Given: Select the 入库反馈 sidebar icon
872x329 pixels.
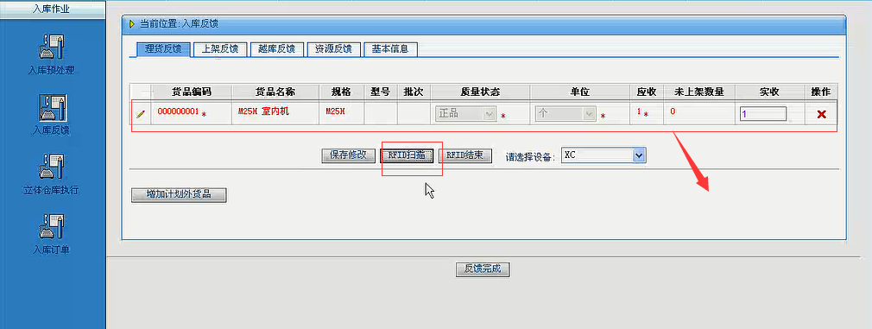Looking at the screenshot, I should click(x=51, y=108).
